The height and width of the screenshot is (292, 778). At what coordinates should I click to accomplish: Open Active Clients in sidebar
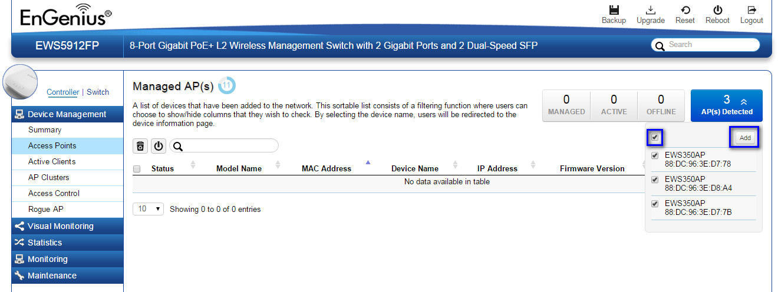point(52,161)
